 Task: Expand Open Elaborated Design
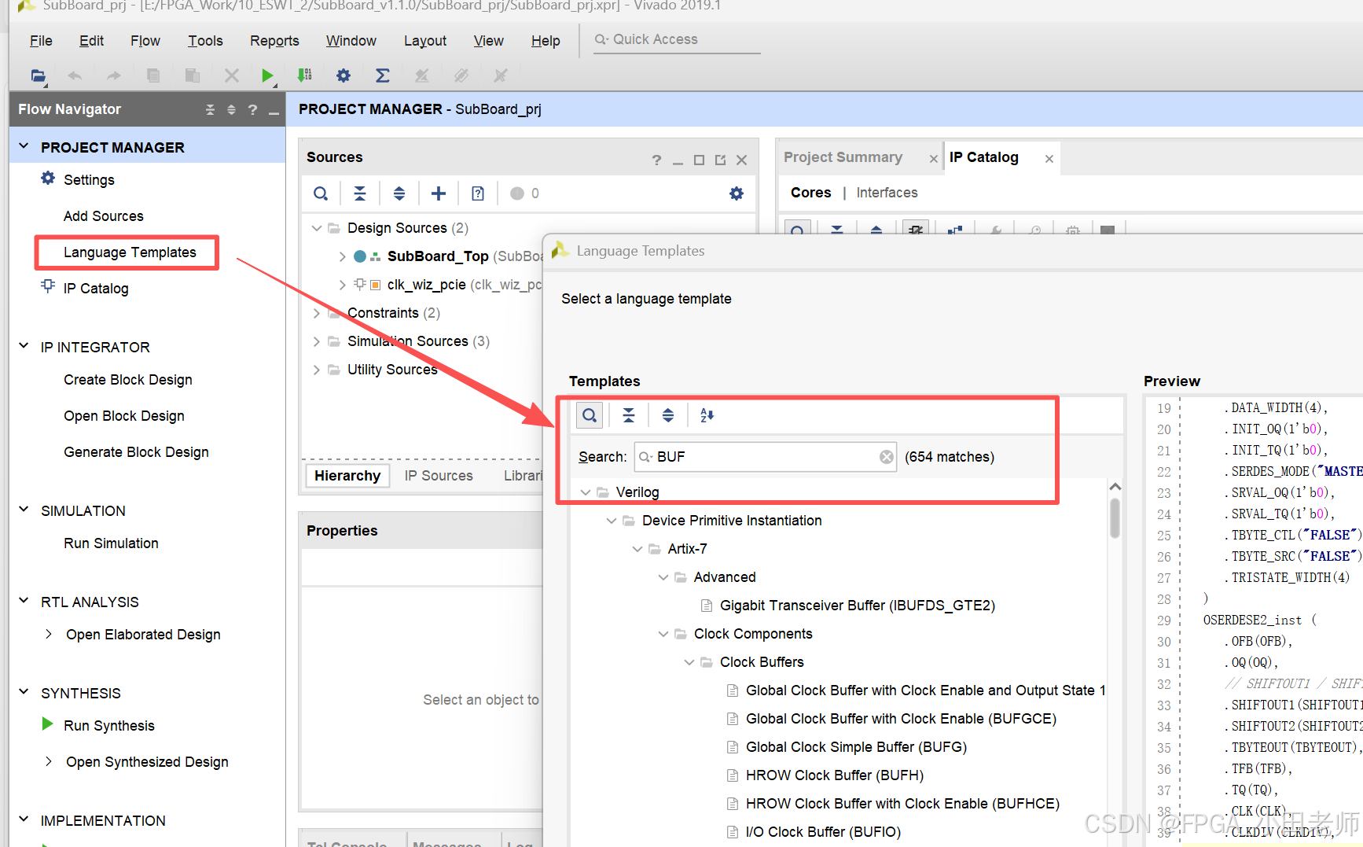[x=49, y=634]
